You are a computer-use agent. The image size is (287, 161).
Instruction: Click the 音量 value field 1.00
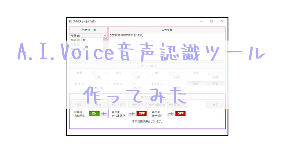pyautogui.click(x=99, y=77)
